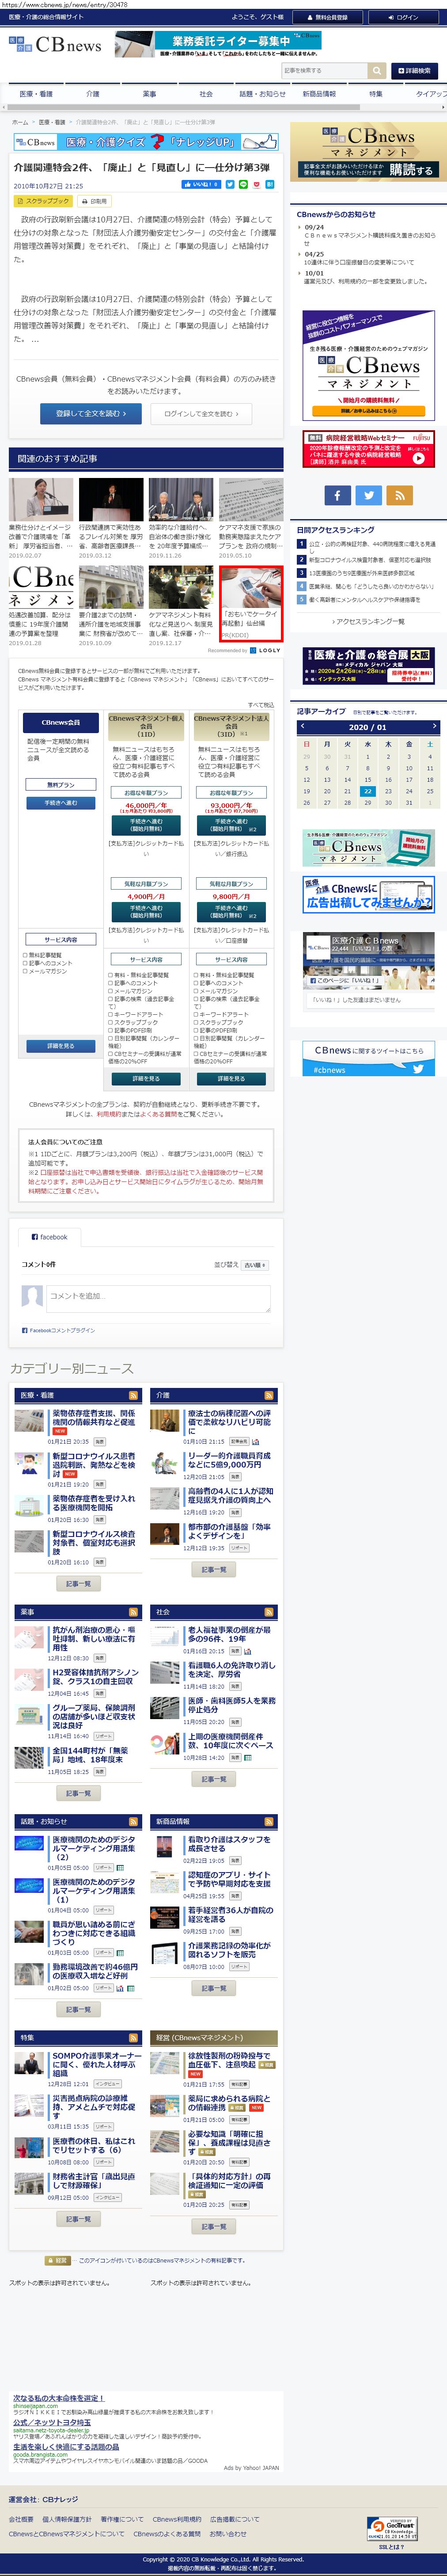Open the facebook comments tab
This screenshot has width=447, height=2576.
click(x=50, y=1237)
